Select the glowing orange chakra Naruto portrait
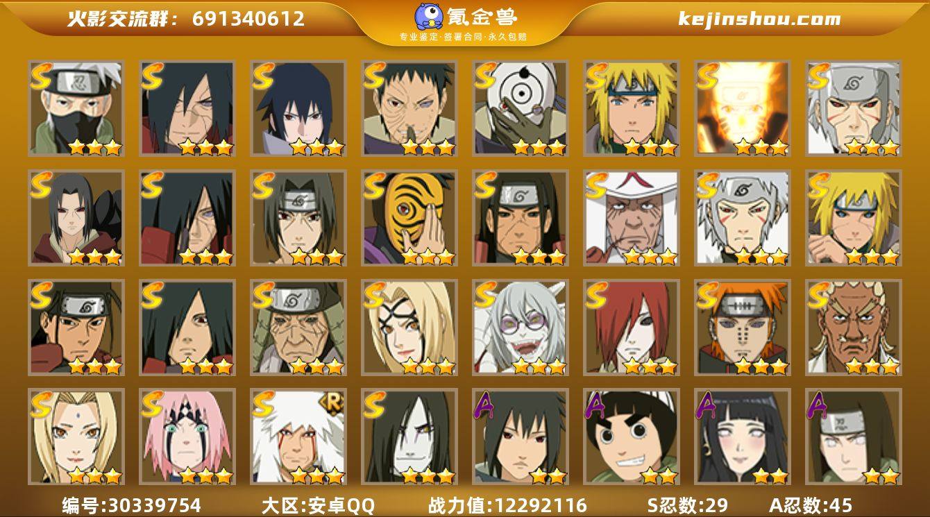930x517 pixels. [743, 108]
